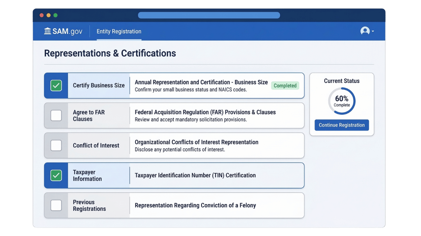421x236 pixels.
Task: Select the TIN Certification row
Action: pyautogui.click(x=195, y=175)
